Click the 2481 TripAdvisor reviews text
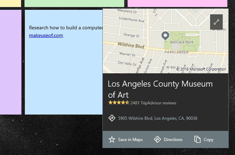This screenshot has width=235, height=155. coord(153,103)
